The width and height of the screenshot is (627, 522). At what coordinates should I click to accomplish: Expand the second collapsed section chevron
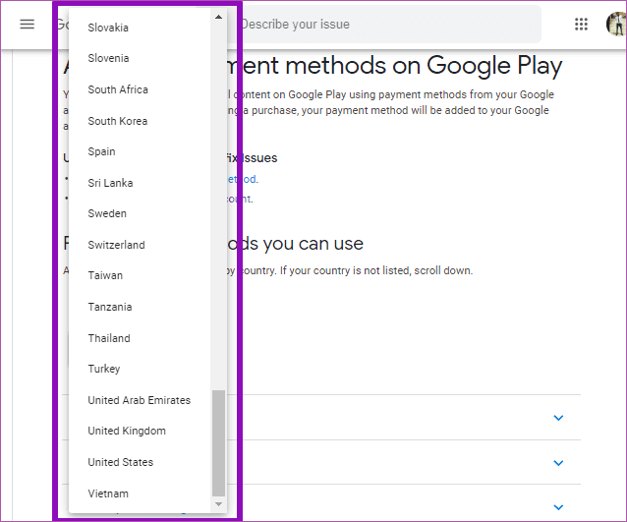tap(558, 463)
